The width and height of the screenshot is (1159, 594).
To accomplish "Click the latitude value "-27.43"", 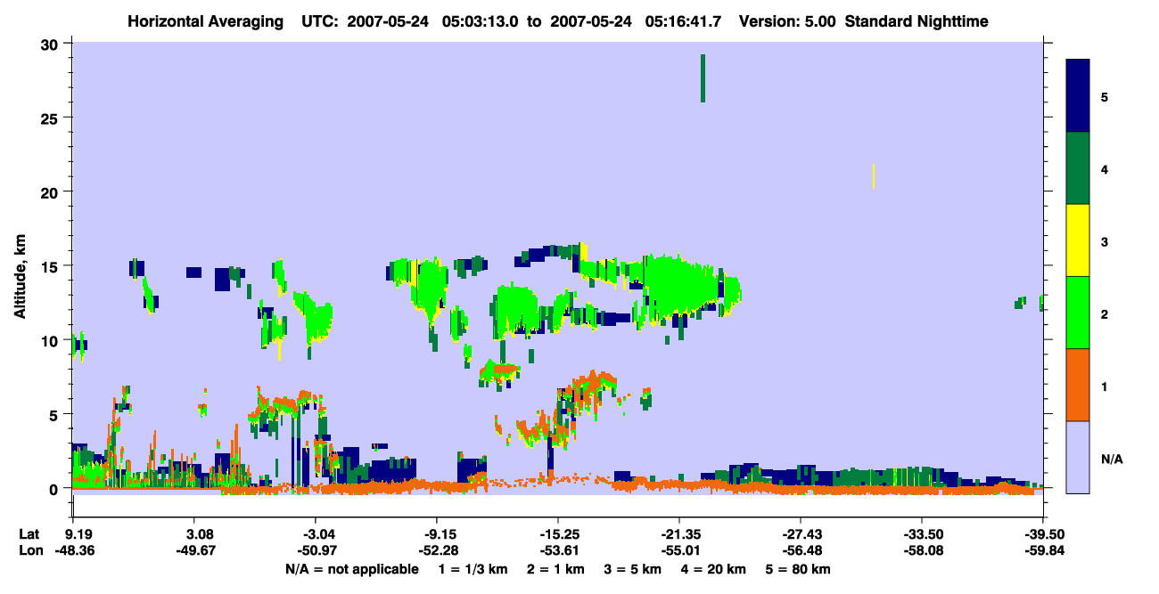I will click(801, 533).
